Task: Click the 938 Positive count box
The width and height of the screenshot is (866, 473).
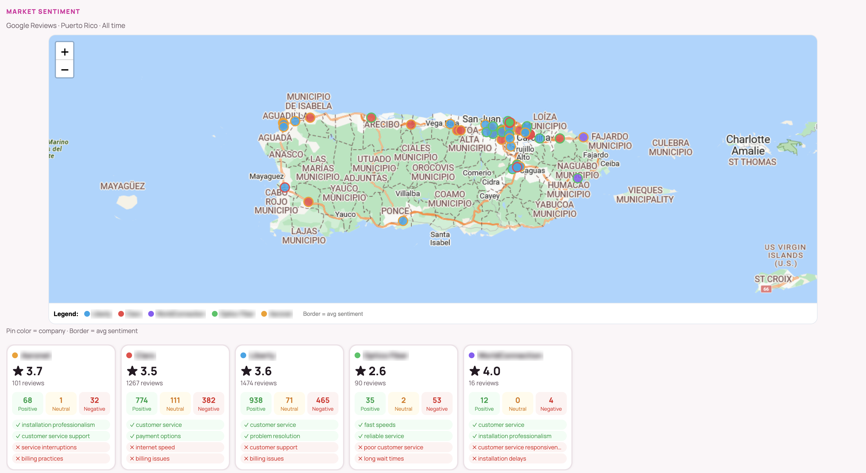Action: click(x=256, y=403)
